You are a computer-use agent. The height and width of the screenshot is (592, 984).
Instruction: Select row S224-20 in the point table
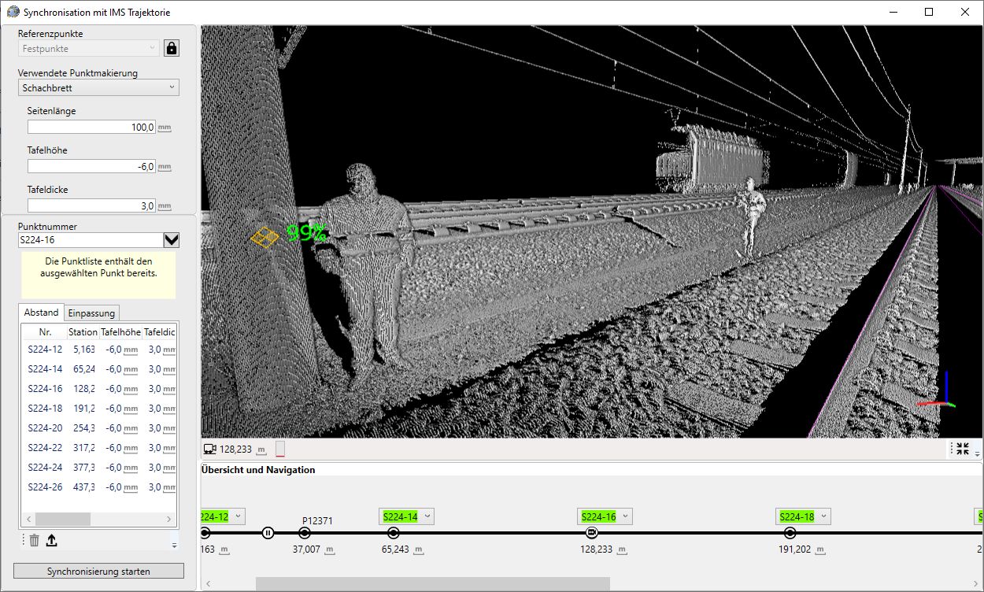point(45,428)
